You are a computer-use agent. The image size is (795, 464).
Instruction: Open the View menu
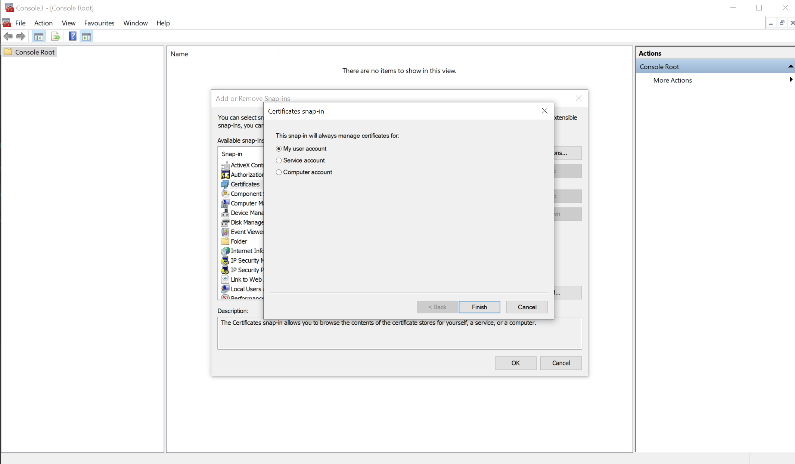click(68, 23)
